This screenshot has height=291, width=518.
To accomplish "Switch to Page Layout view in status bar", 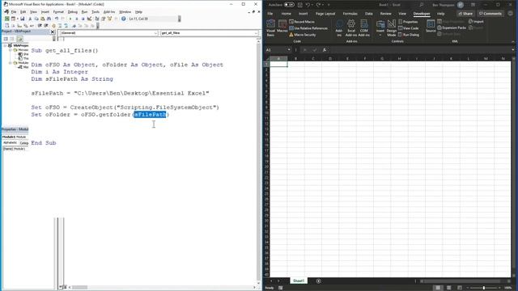I will [x=448, y=288].
